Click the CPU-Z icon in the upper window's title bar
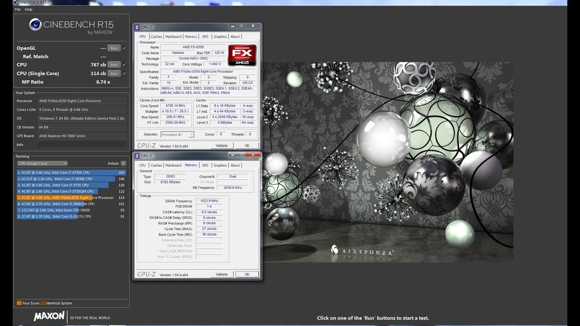This screenshot has height=326, width=580. tap(137, 27)
